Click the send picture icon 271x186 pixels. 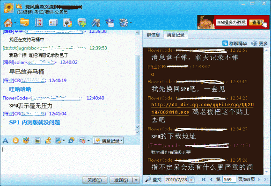click(x=37, y=141)
